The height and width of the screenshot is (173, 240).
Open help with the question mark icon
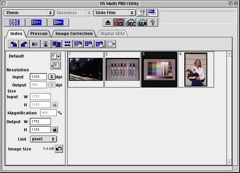coord(153,23)
